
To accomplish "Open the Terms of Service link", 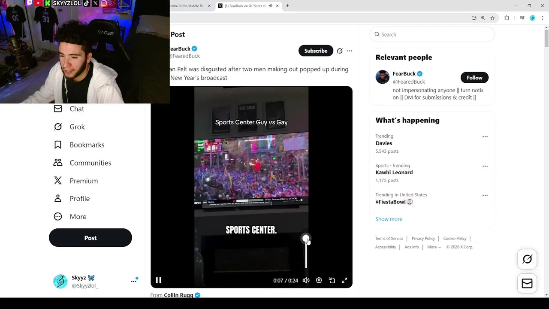I will [x=389, y=239].
